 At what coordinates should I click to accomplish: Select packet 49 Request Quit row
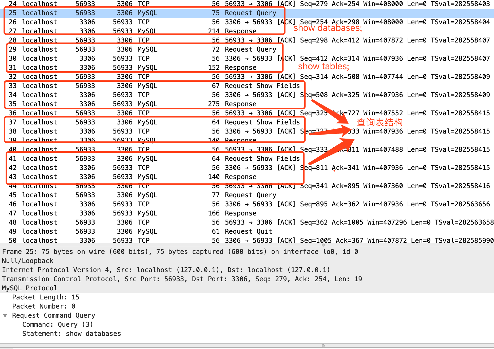coord(247,232)
